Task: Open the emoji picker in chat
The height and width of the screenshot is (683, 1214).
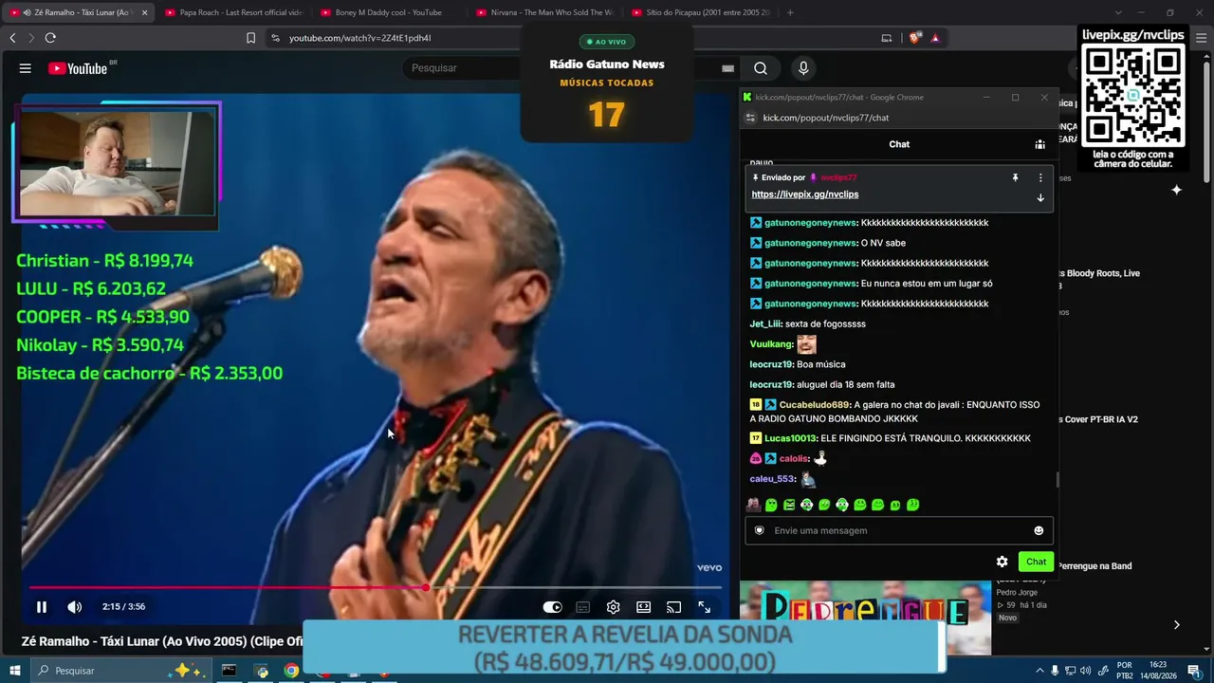Action: pos(1039,530)
